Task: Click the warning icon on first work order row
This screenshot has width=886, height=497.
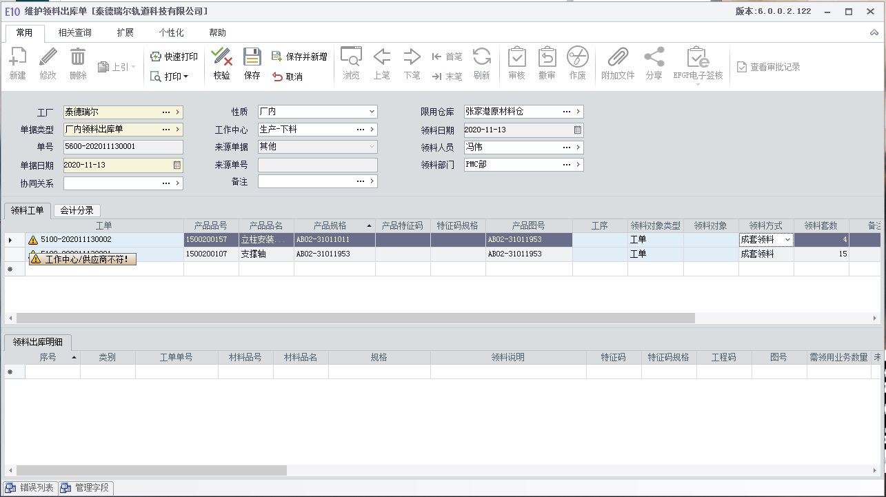Action: click(x=32, y=240)
